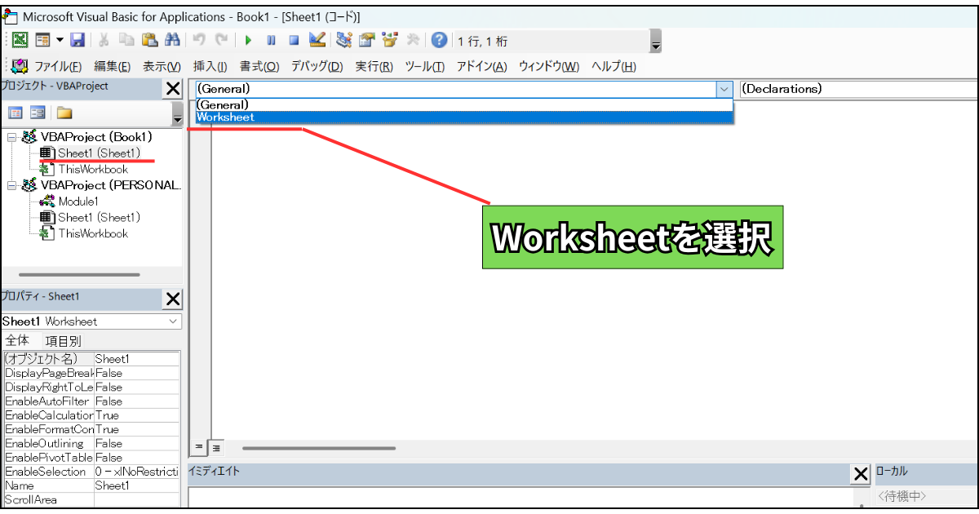979x514 pixels.
Task: Open the Insert object dropdown arrow
Action: coord(60,40)
